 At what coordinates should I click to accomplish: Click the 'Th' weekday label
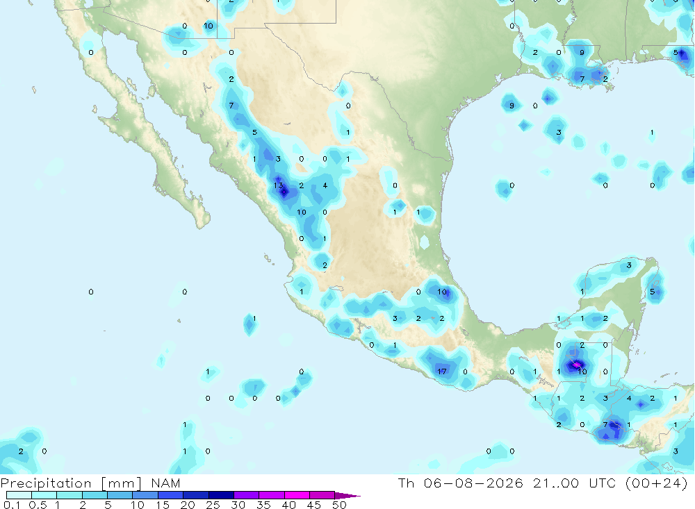click(406, 483)
